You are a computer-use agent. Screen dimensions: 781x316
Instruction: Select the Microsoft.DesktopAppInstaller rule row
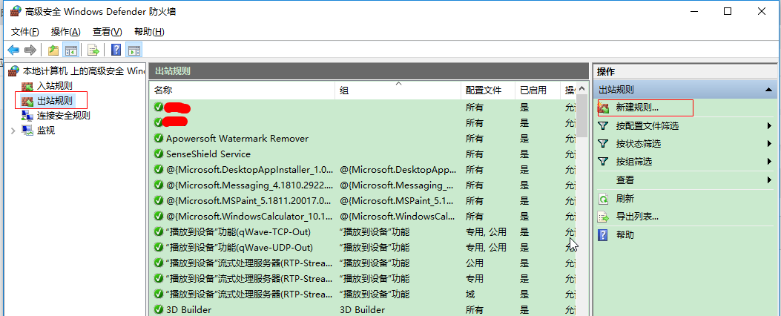(x=363, y=169)
